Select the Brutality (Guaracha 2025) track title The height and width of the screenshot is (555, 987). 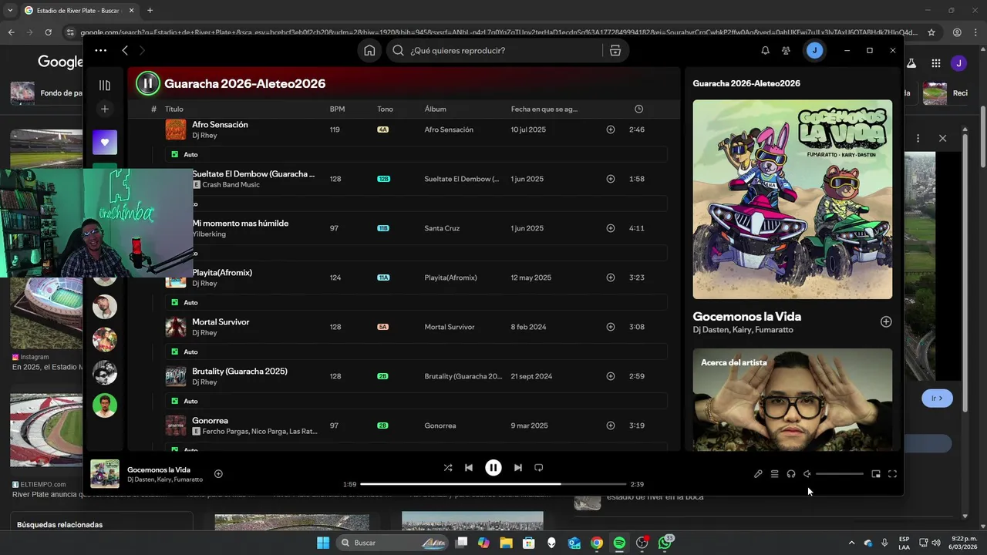240,371
